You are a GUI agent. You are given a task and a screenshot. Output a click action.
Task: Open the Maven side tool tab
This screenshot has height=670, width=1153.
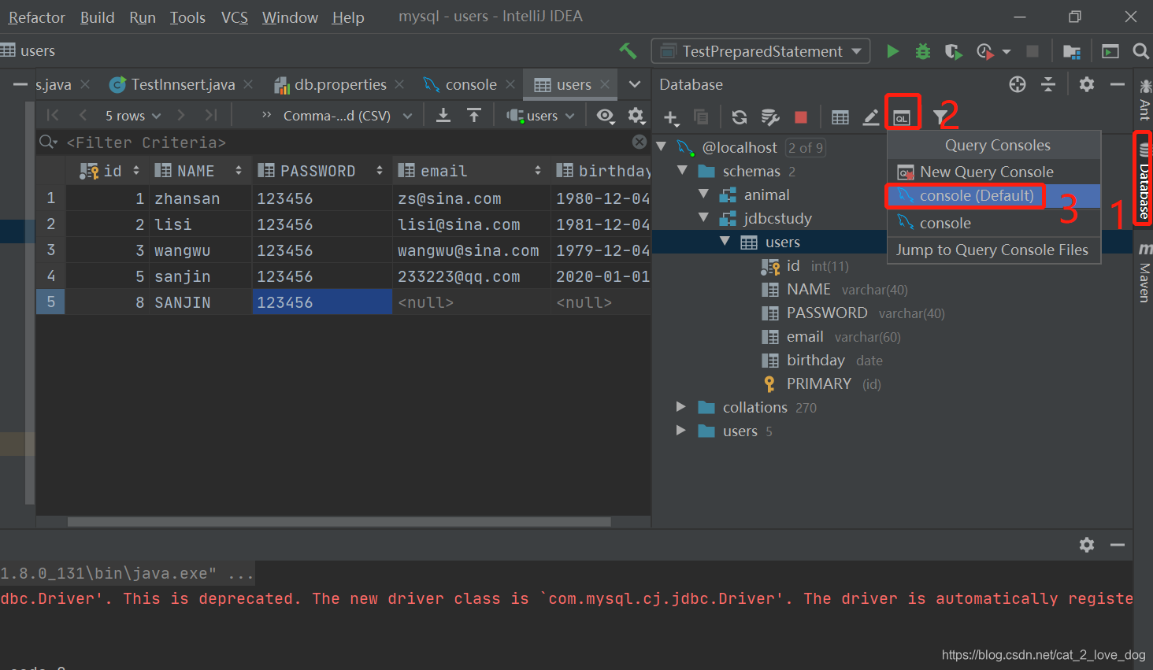point(1144,272)
